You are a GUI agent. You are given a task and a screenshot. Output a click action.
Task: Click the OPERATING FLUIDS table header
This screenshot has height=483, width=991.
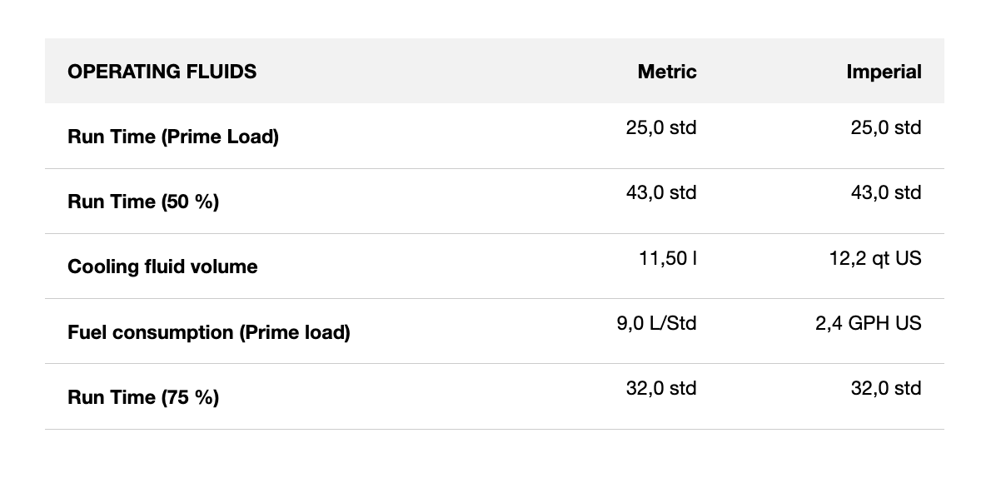[x=162, y=72]
